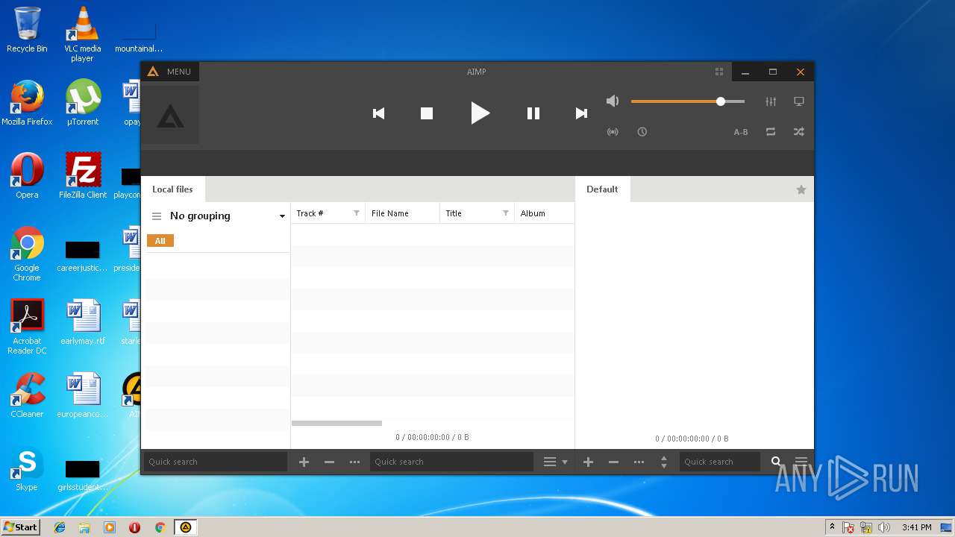Viewport: 955px width, 537px height.
Task: Stop playback in AIMP
Action: pos(427,113)
